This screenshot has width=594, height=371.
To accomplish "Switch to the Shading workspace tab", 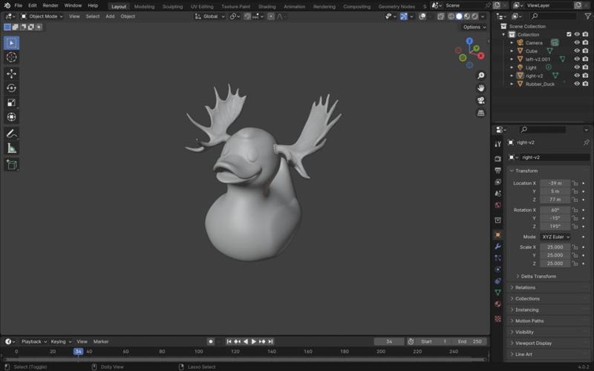I will pos(267,7).
